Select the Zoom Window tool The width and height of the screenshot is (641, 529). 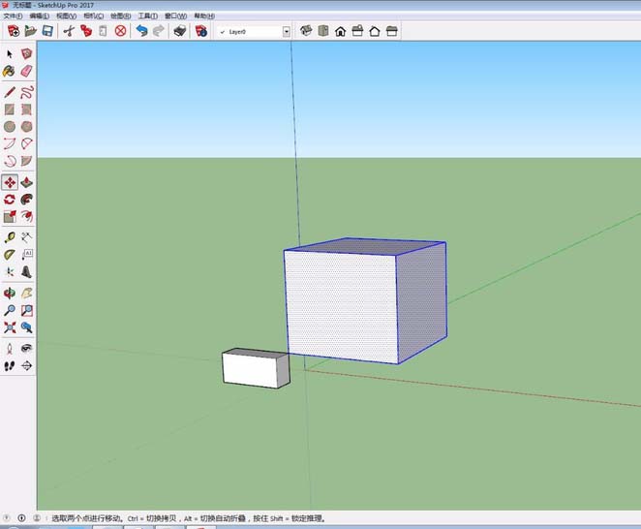click(26, 310)
